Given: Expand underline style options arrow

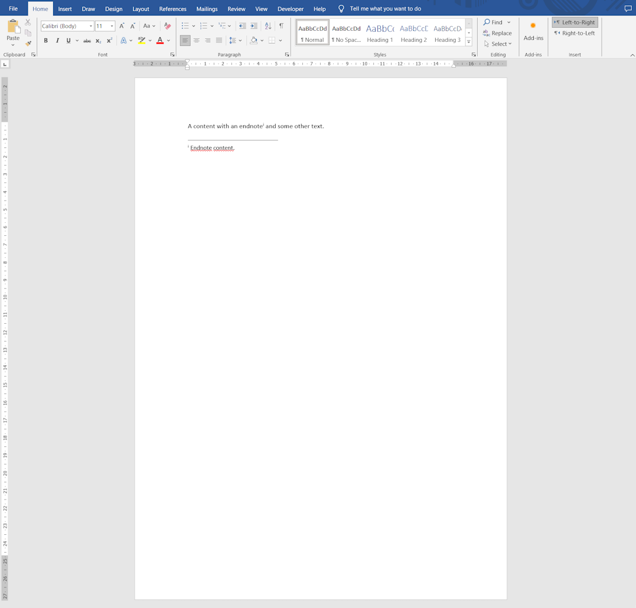Looking at the screenshot, I should tap(77, 41).
